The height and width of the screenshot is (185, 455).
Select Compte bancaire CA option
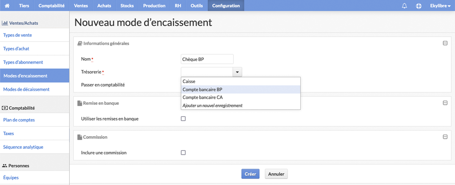(x=241, y=97)
